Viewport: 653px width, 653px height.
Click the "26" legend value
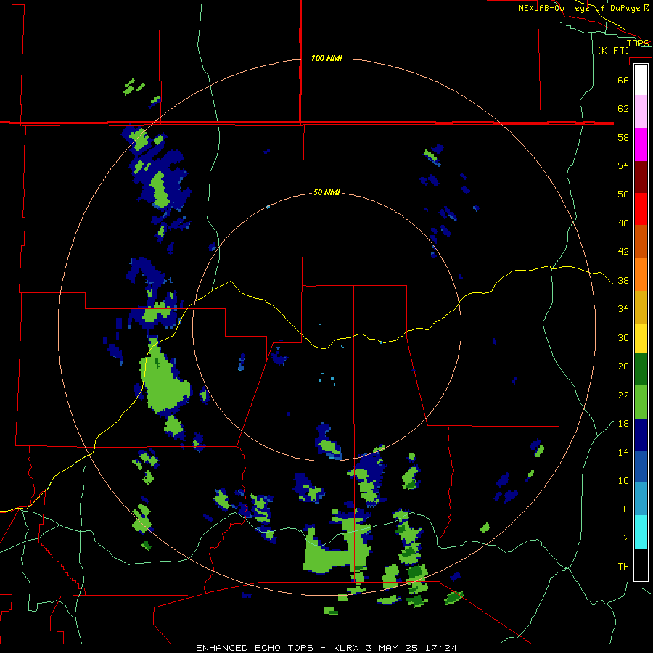(x=623, y=366)
